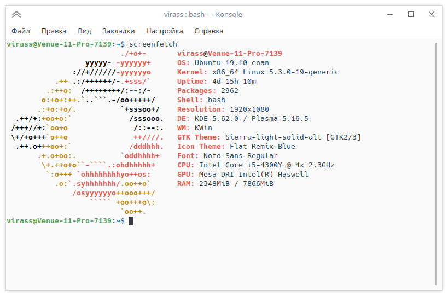The image size is (448, 296).
Task: Click the "RAM: 2348MiB / 7866MiB" line
Action: pyautogui.click(x=225, y=184)
